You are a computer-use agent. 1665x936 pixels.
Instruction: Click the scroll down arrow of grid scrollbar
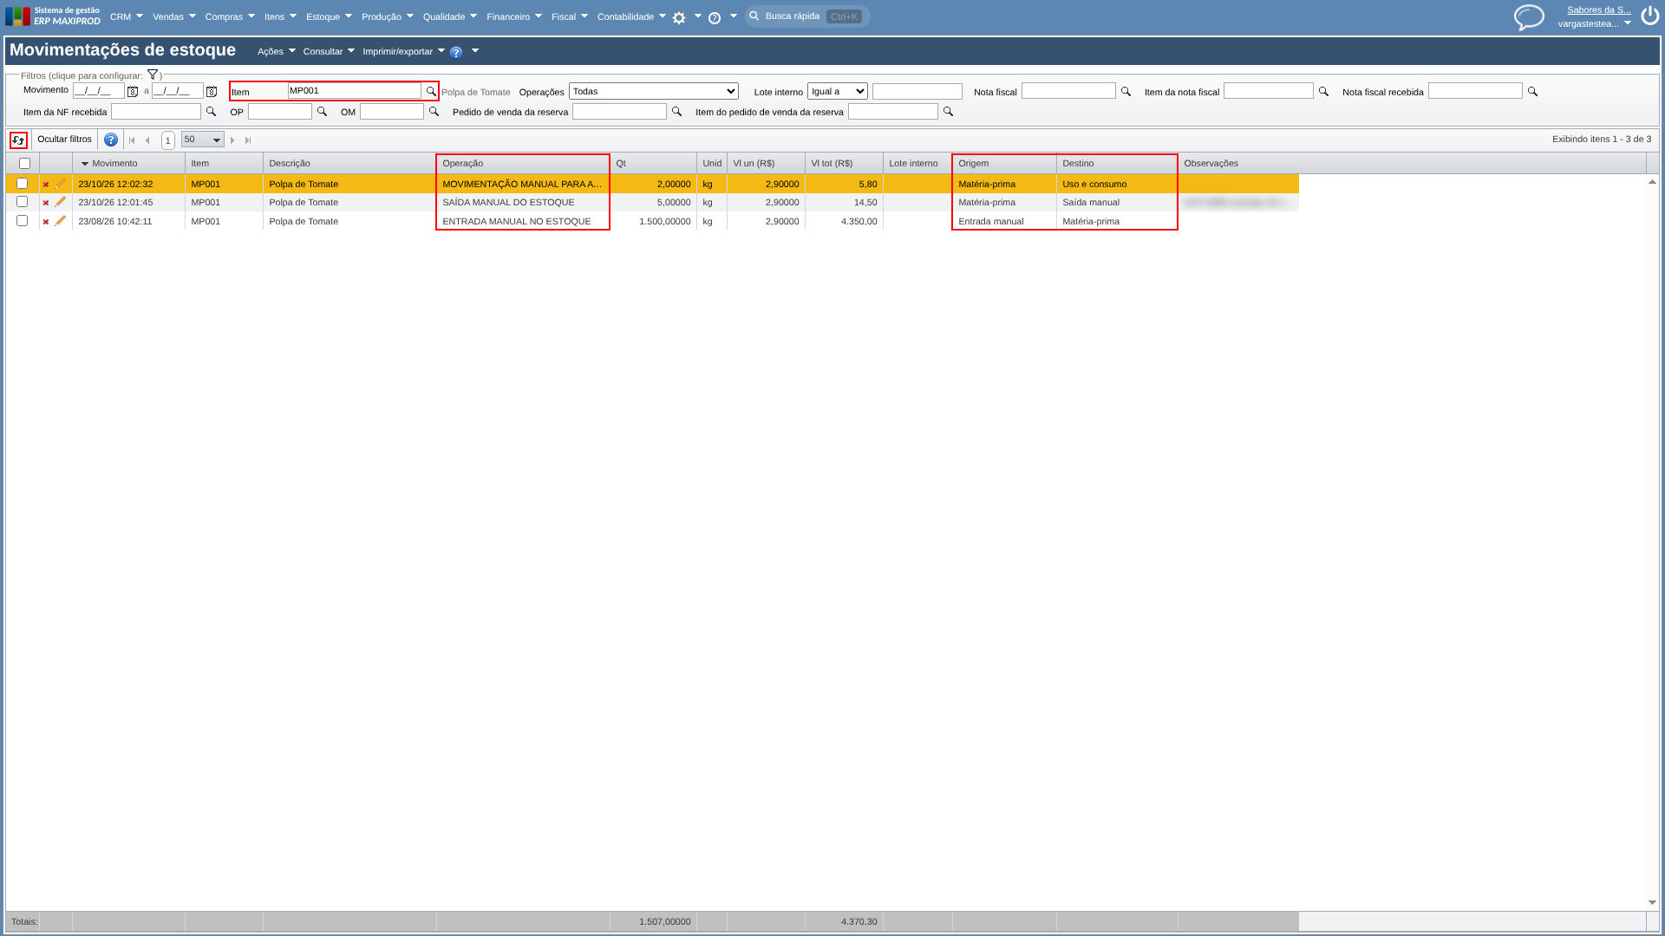tap(1652, 902)
